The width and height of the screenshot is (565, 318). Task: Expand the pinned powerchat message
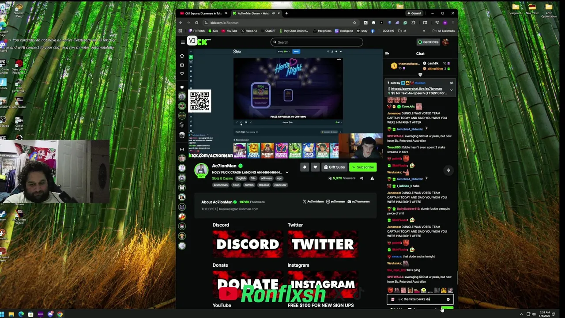(x=451, y=90)
